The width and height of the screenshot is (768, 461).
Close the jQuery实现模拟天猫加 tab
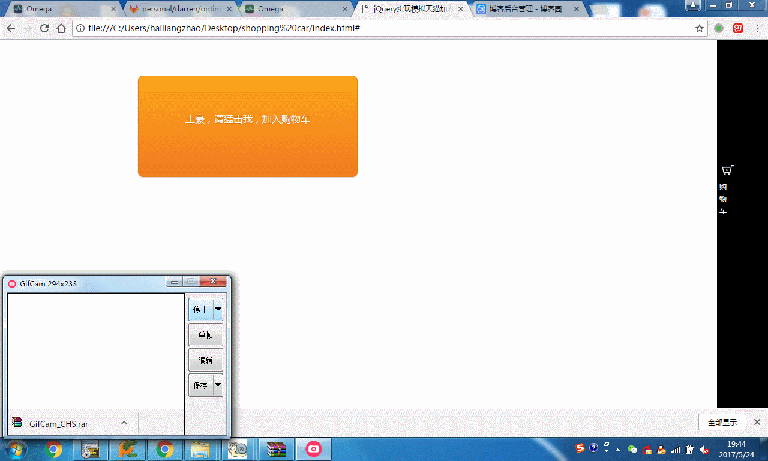click(461, 10)
